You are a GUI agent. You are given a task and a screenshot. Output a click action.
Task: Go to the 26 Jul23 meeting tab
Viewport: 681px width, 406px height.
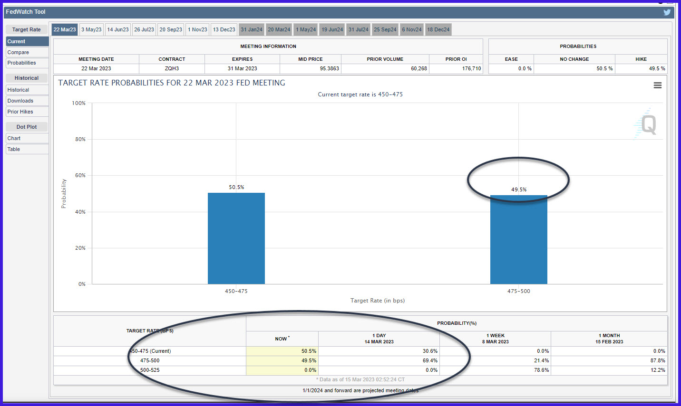click(x=144, y=29)
